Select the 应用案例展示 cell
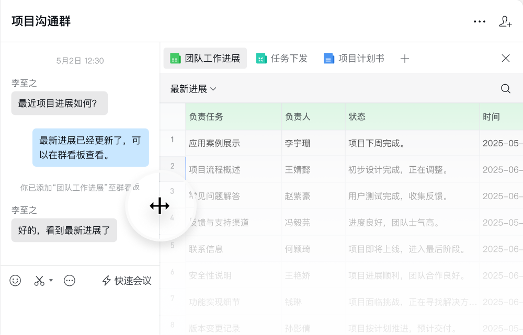Viewport: 523px width, 335px height. tap(214, 143)
